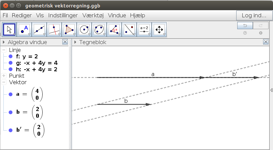Open the Move tool dropdown arrow

(x=14, y=34)
